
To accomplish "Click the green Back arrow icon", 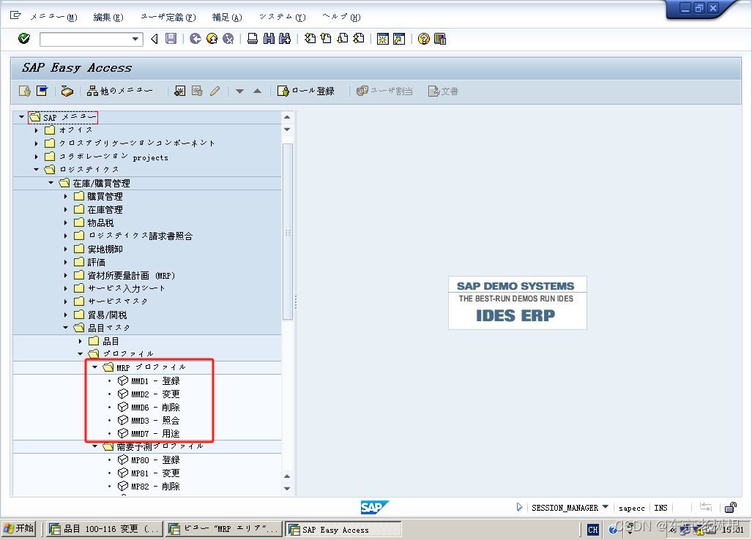I will click(196, 38).
